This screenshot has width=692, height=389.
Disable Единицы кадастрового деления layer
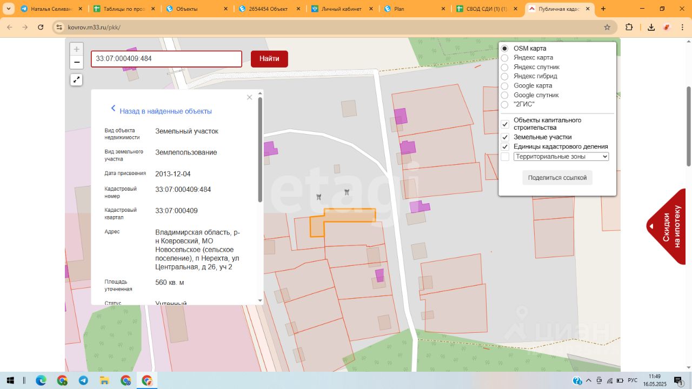tap(505, 146)
